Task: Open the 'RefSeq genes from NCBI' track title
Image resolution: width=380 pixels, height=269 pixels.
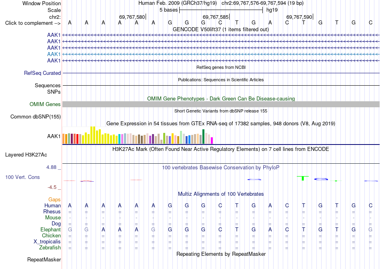Action: pos(221,67)
